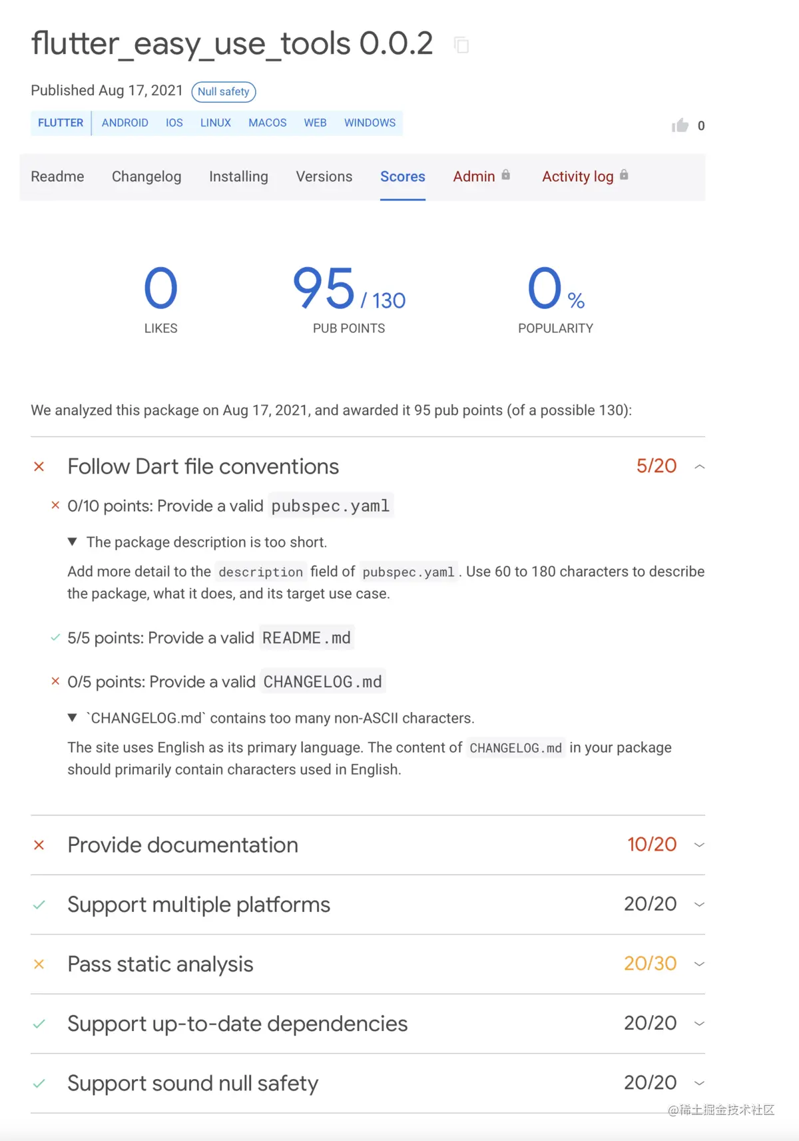The image size is (799, 1141).
Task: Click green check icon beside Support multiple platforms
Action: coord(39,905)
